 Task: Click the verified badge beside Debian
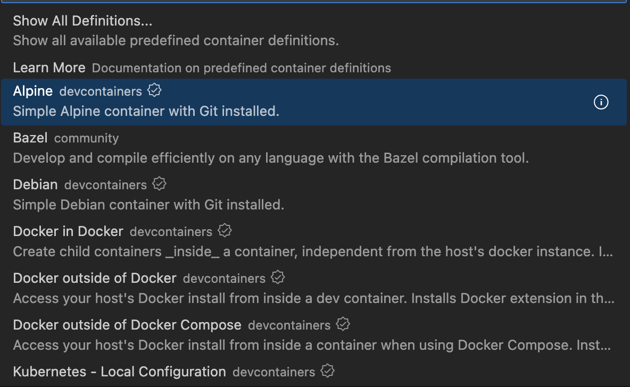159,183
